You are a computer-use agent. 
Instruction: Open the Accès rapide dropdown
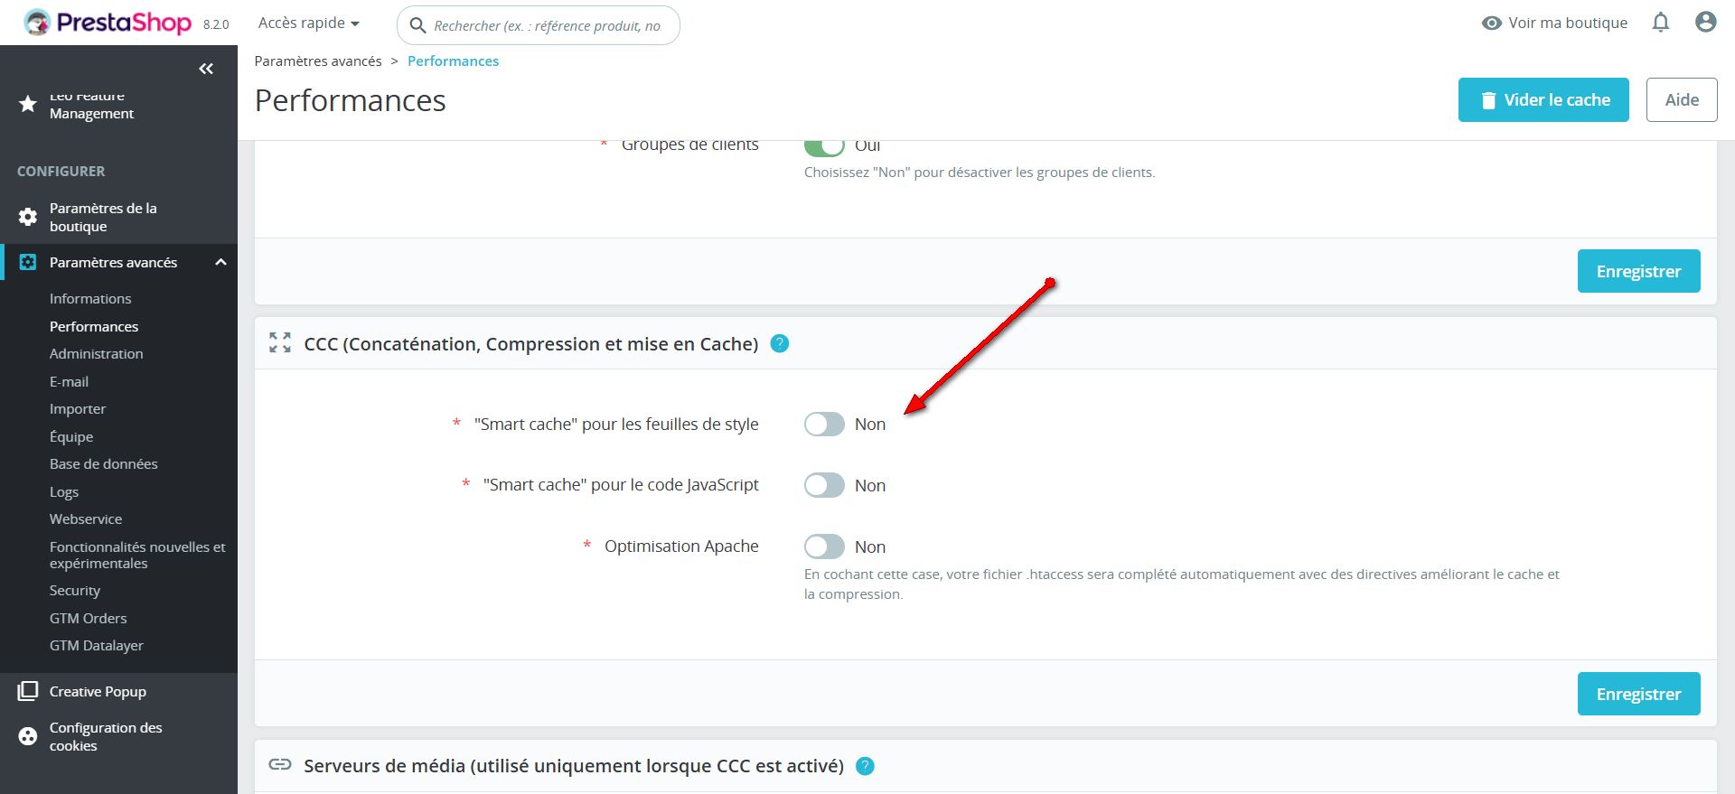pyautogui.click(x=308, y=23)
